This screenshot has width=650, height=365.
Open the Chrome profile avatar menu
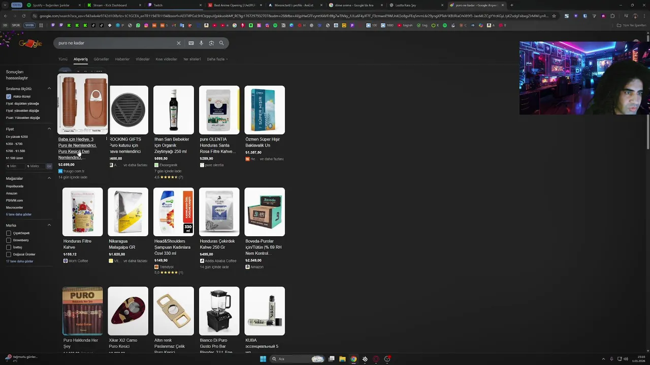[x=635, y=16]
